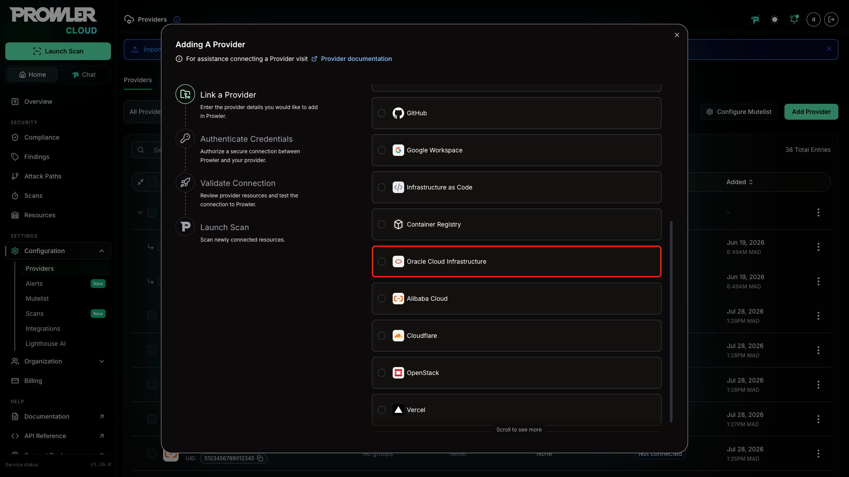Close the Adding A Provider dialog
This screenshot has height=477, width=849.
(677, 35)
